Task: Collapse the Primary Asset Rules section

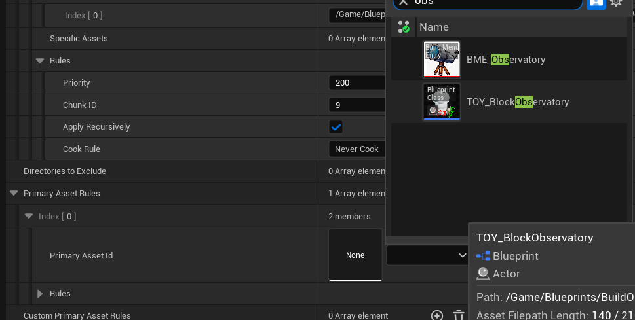Action: [14, 194]
